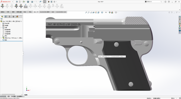
Task: Click Zoom to Fit magnifier icon
Action: point(86,13)
